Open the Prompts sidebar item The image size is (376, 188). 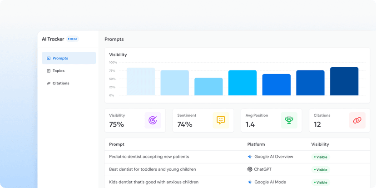coord(69,58)
